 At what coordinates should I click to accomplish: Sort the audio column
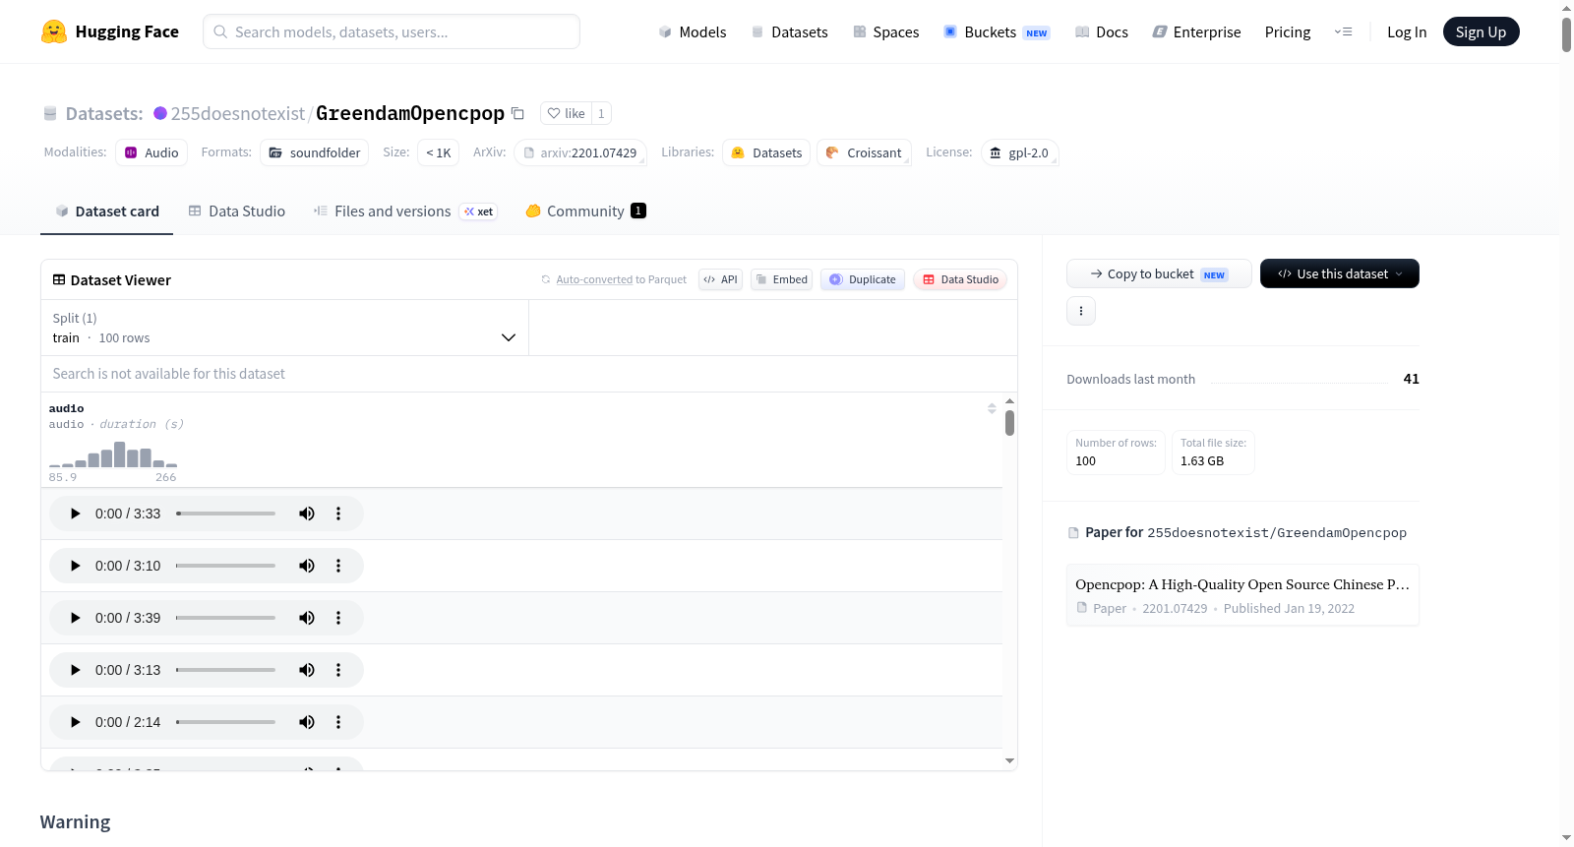point(992,408)
